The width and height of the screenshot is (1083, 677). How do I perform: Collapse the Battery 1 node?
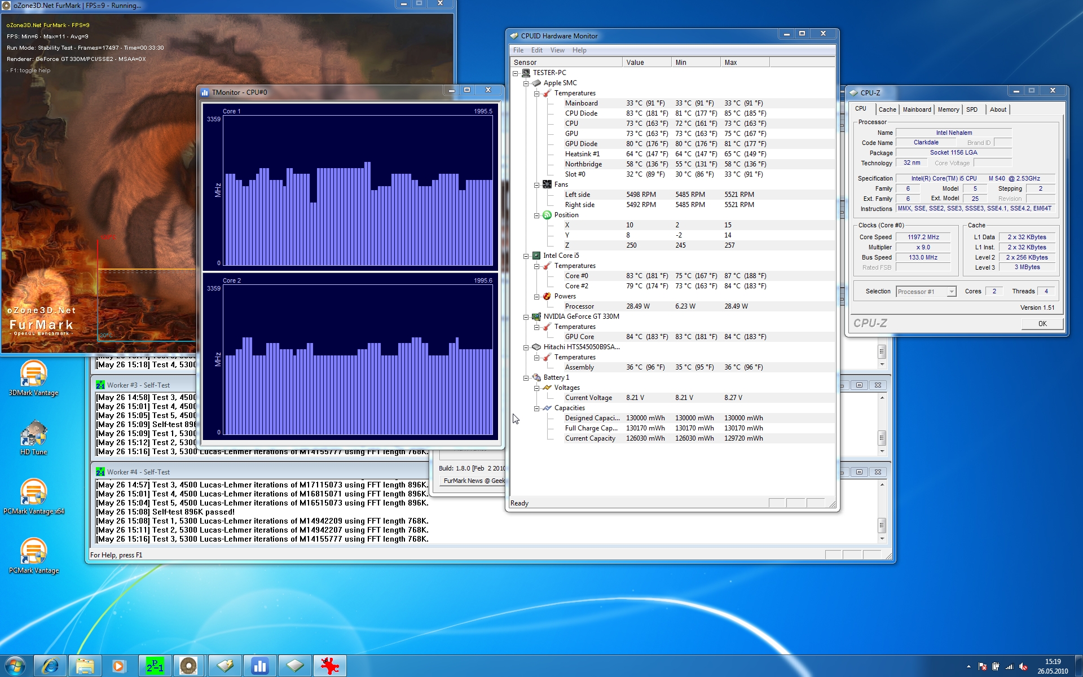tap(526, 377)
